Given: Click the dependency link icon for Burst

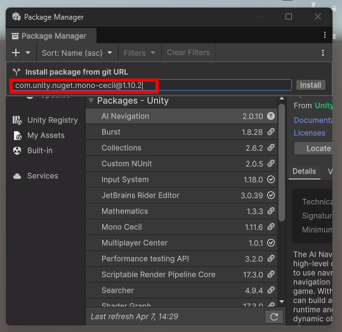Looking at the screenshot, I should tap(271, 132).
